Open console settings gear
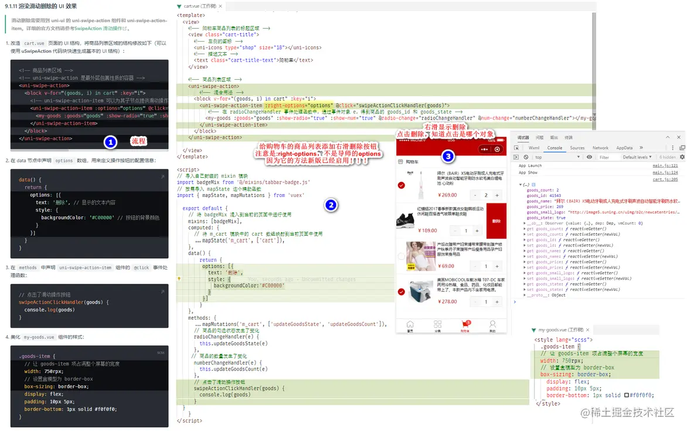Image resolution: width=687 pixels, height=431 pixels. 682,157
